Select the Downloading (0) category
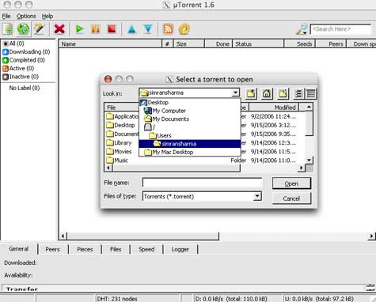 pos(26,51)
